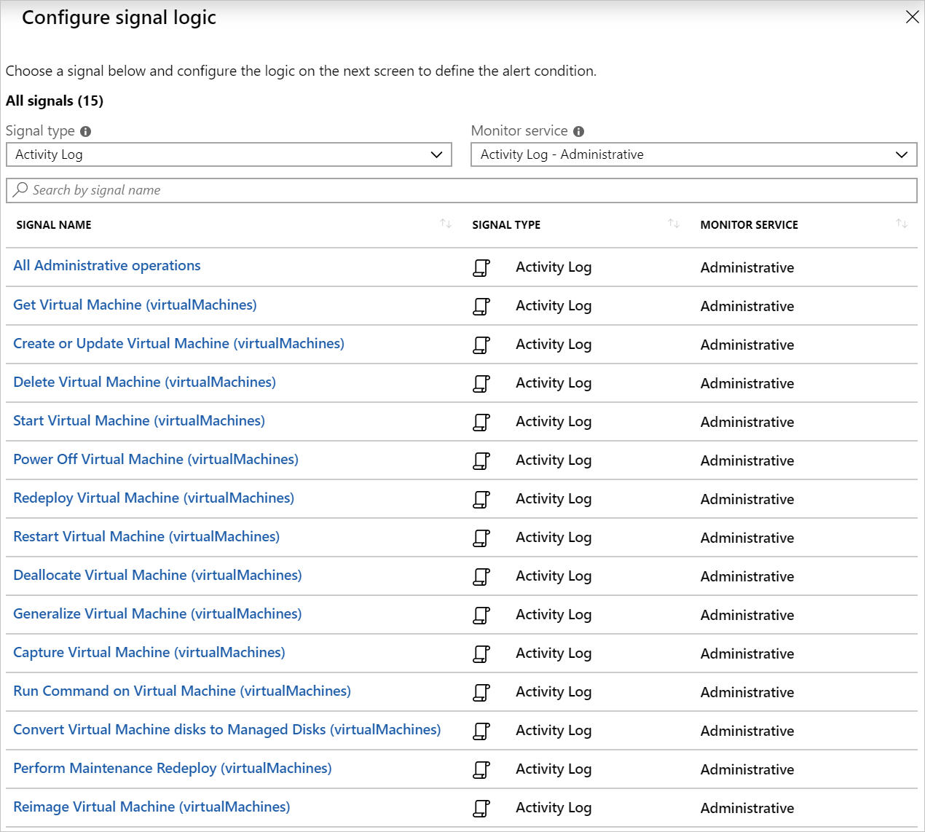Click SIGNAL TYPE column header

506,225
